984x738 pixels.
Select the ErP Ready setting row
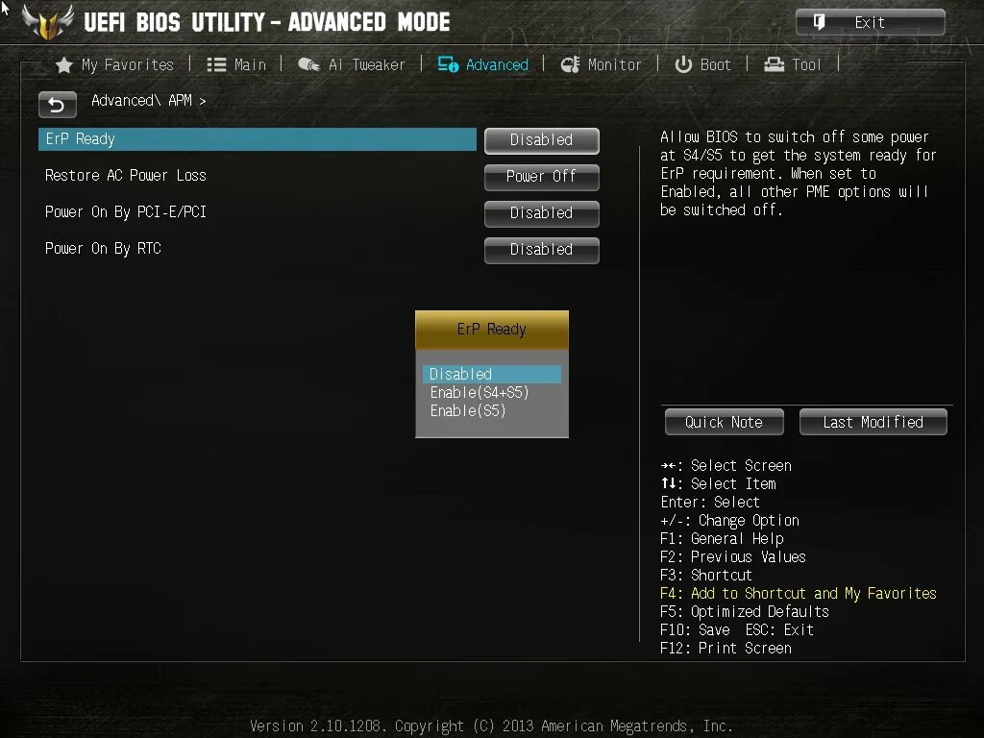pos(258,139)
